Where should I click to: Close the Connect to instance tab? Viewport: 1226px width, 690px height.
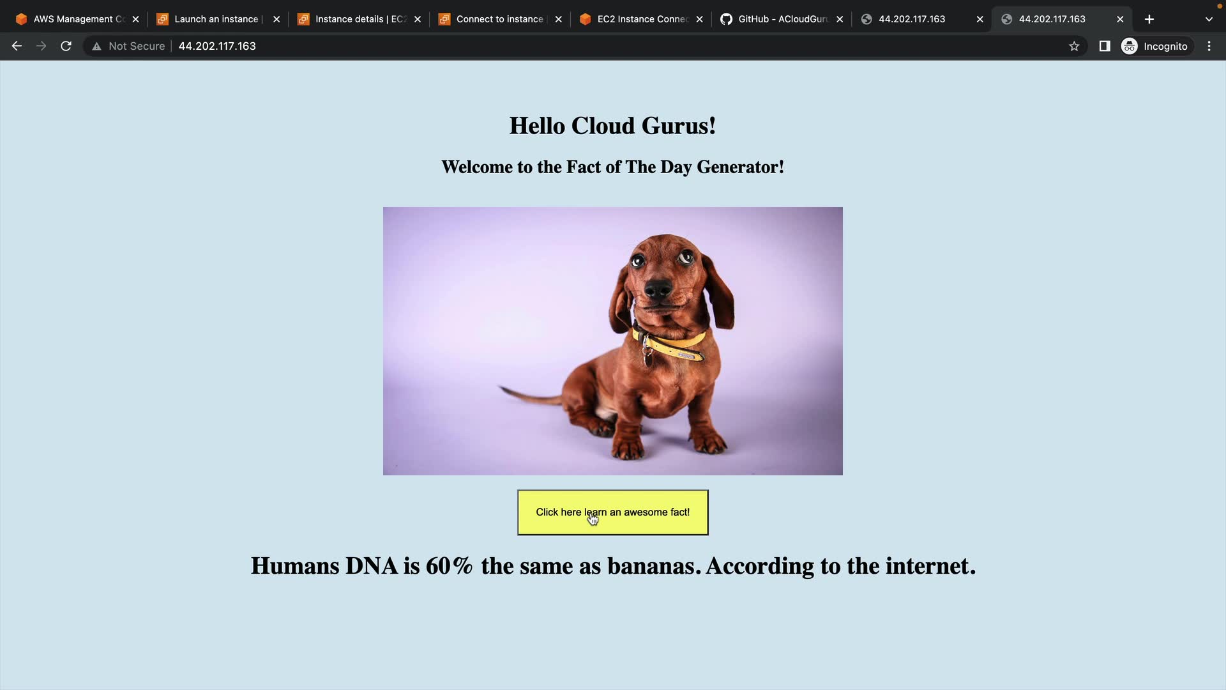(x=559, y=19)
